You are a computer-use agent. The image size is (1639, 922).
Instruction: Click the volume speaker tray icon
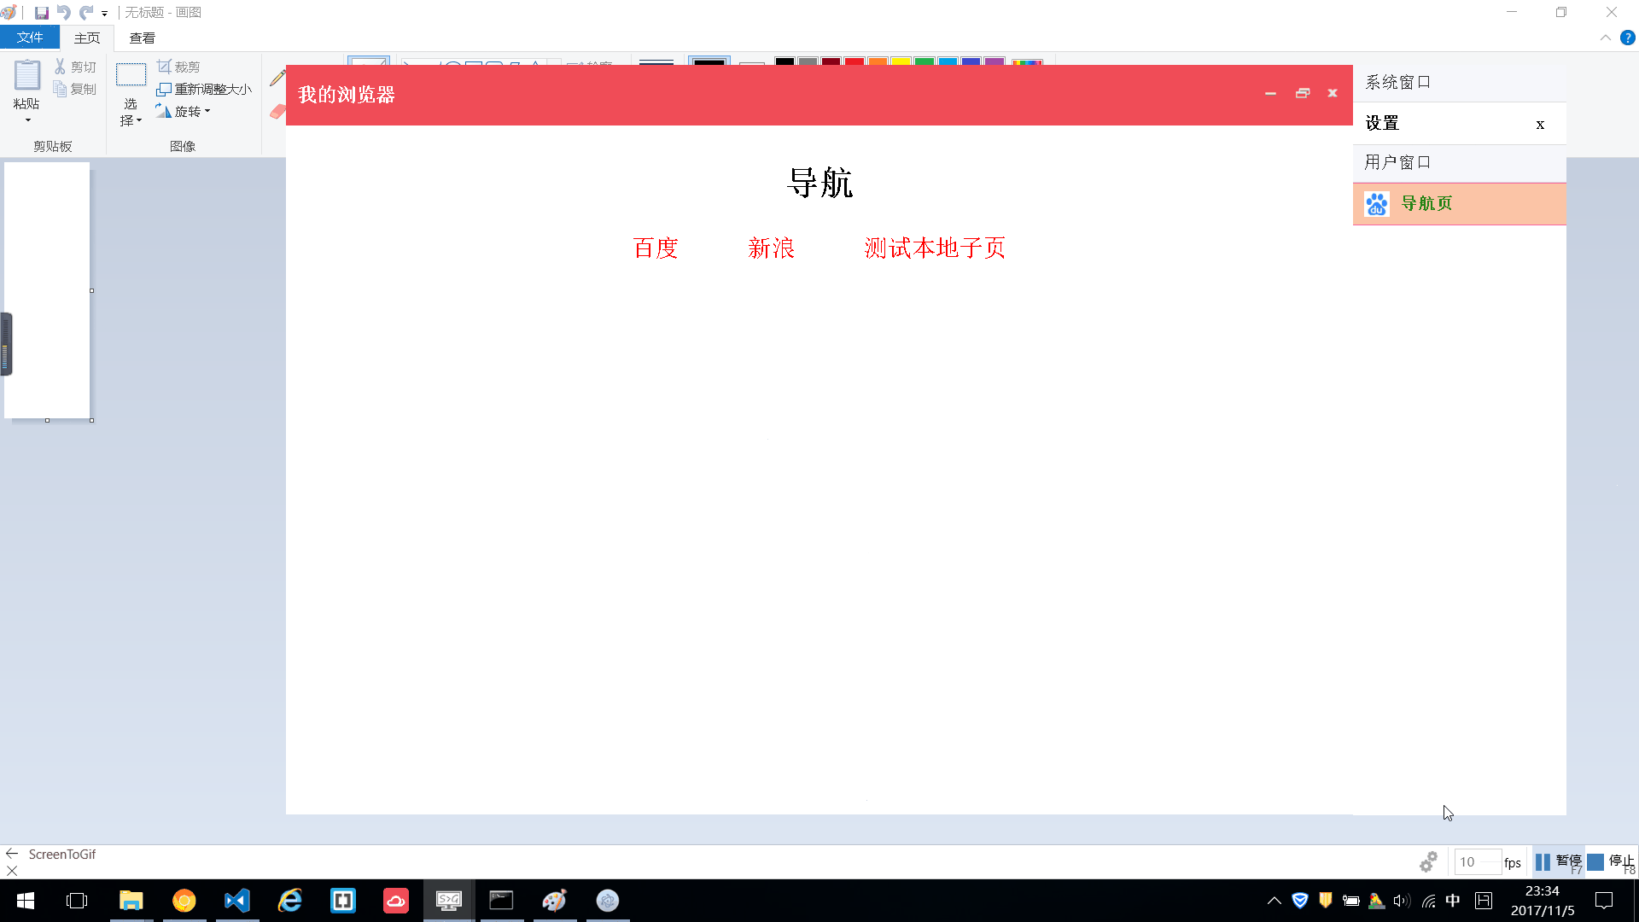tap(1402, 901)
